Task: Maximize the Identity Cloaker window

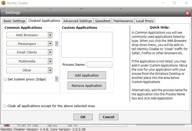Action: click(x=175, y=3)
